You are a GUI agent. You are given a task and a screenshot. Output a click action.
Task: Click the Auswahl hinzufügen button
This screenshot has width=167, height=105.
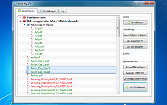pyautogui.click(x=135, y=67)
